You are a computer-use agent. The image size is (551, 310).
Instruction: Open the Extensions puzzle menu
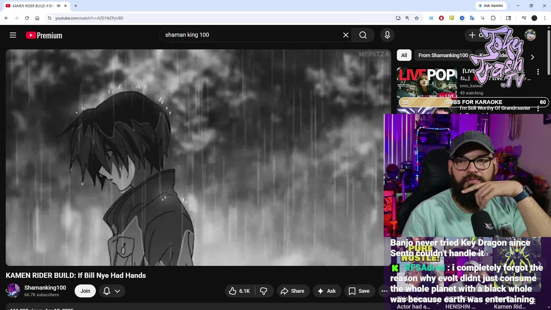[493, 18]
